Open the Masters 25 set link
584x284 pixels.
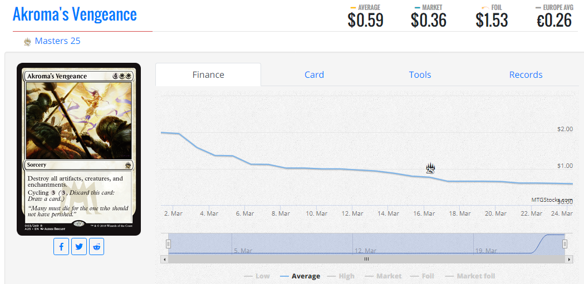pos(57,41)
